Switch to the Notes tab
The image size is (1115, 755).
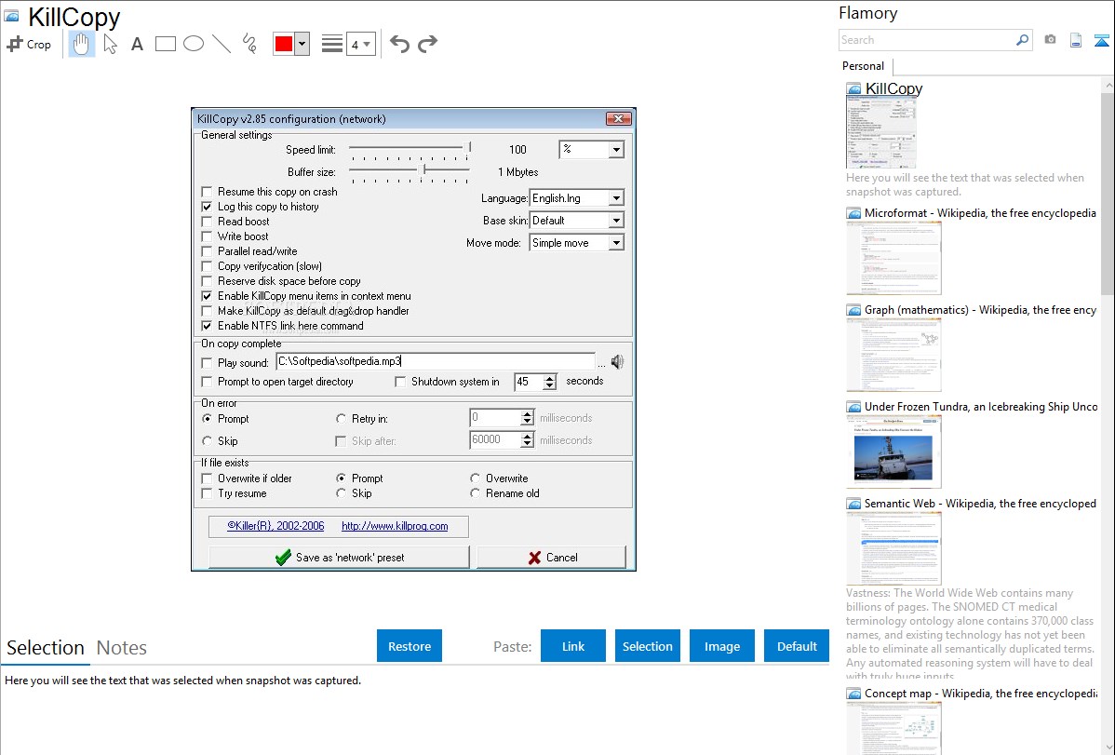tap(122, 648)
